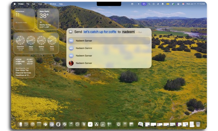Open the Wednesday 11 calendar widget
218x131 pixels.
24,19
